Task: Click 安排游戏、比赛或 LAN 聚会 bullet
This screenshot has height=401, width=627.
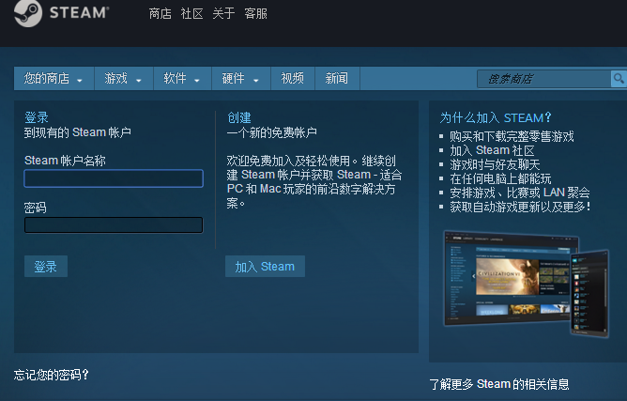Action: tap(520, 193)
